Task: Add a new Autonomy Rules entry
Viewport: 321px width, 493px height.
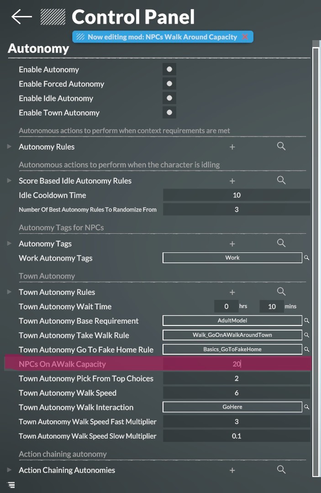Action: point(232,147)
